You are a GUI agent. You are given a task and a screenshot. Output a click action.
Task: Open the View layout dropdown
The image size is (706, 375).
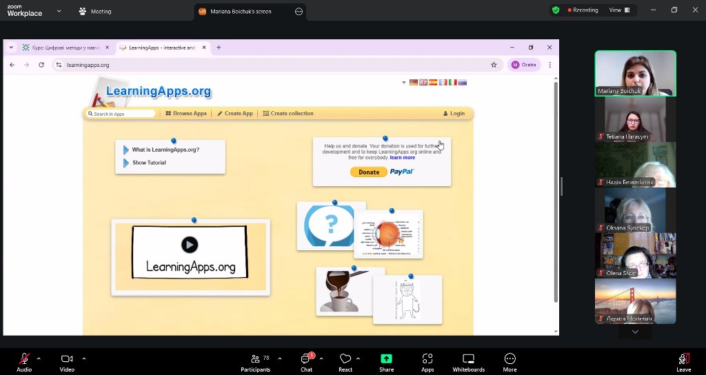[618, 10]
